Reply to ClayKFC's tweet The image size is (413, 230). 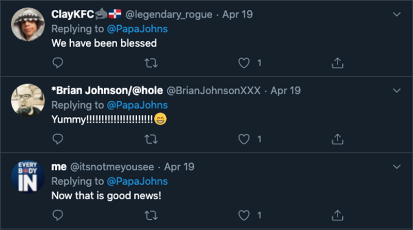(58, 63)
